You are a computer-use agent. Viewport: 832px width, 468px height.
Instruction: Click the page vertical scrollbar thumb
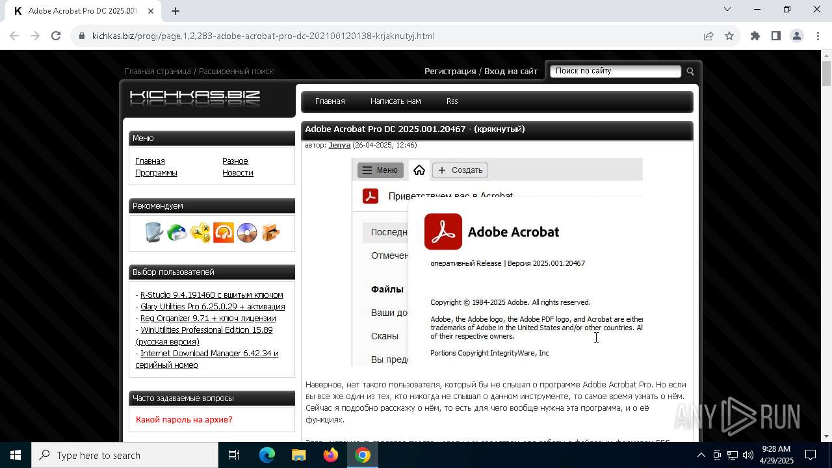click(827, 73)
